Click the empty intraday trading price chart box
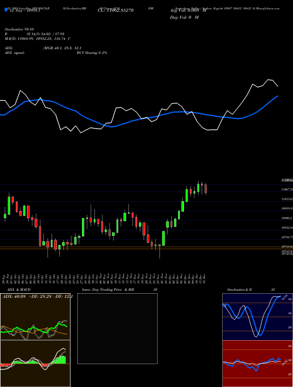The width and height of the screenshot is (293, 387). coord(117,328)
